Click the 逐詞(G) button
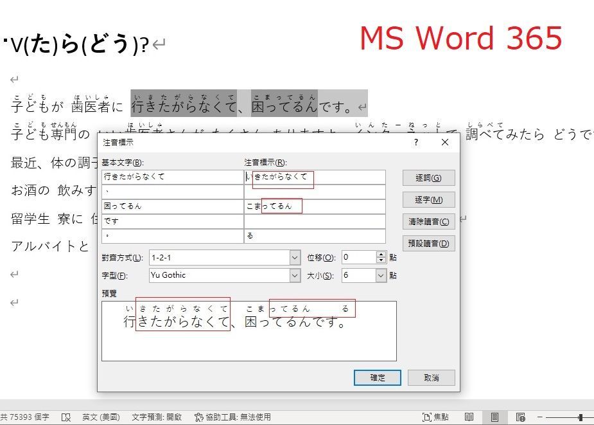 (428, 177)
